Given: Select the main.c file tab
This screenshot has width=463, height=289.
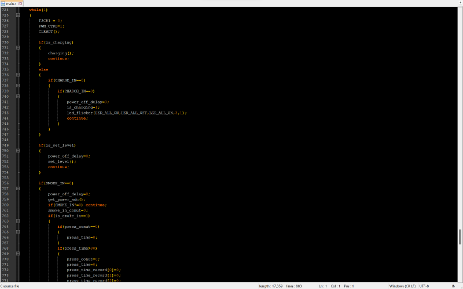Looking at the screenshot, I should (11, 3).
